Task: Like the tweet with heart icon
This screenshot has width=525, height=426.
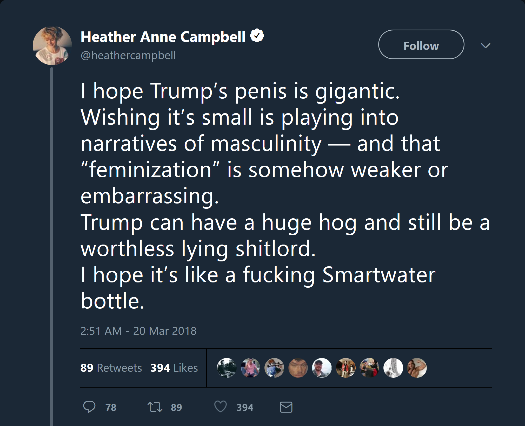Action: click(x=221, y=407)
